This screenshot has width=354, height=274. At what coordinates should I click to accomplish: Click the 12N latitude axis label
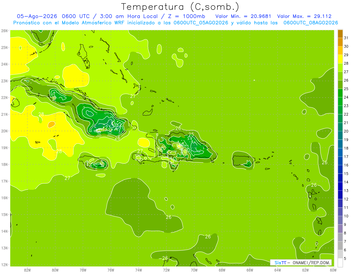[4, 265]
